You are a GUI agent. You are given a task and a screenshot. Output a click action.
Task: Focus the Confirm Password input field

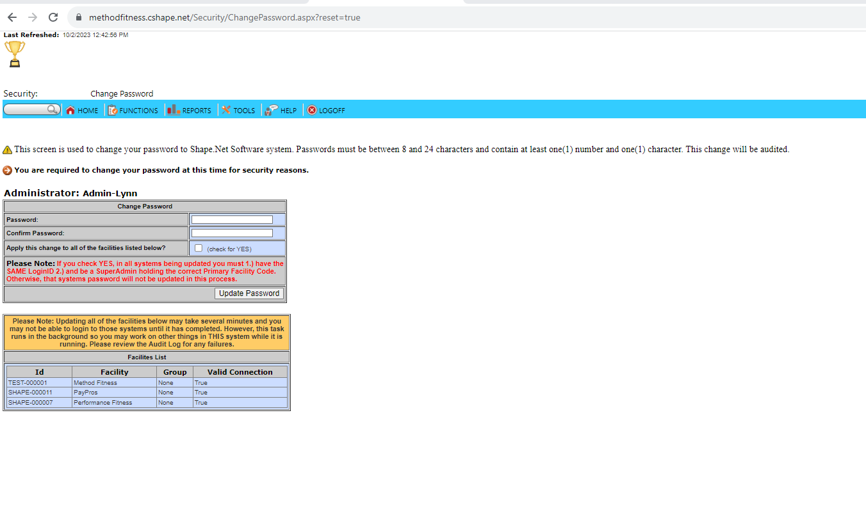coord(232,233)
